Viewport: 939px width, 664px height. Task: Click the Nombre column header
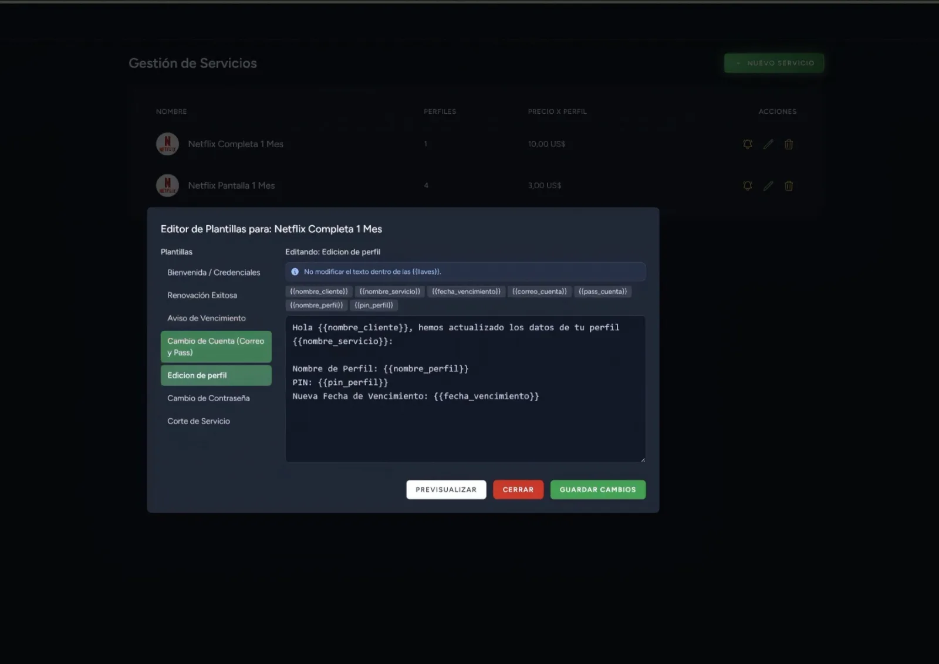tap(171, 111)
